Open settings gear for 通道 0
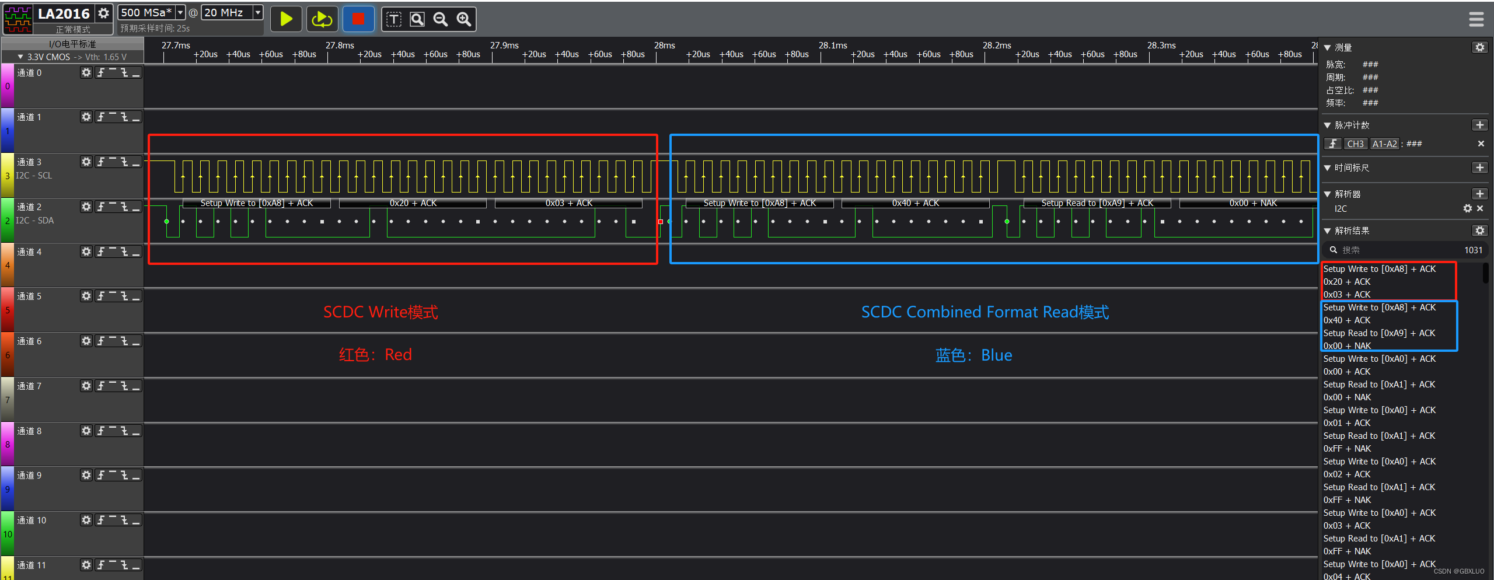Screen dimensions: 1494x580 point(86,72)
